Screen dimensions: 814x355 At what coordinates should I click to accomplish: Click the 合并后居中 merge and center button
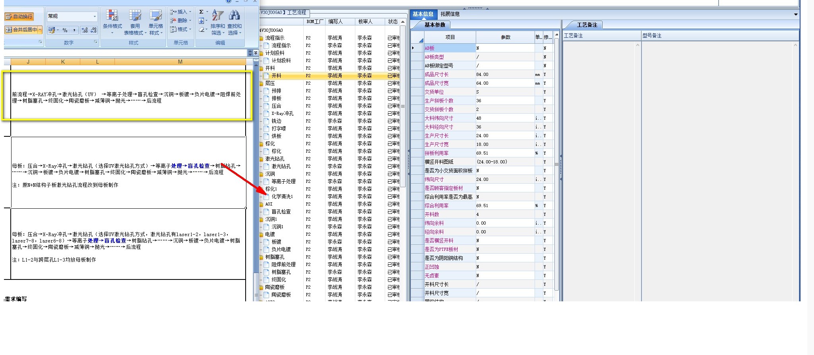point(21,29)
